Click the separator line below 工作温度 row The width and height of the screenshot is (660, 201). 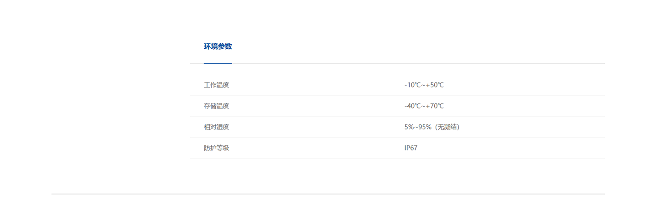(397, 95)
